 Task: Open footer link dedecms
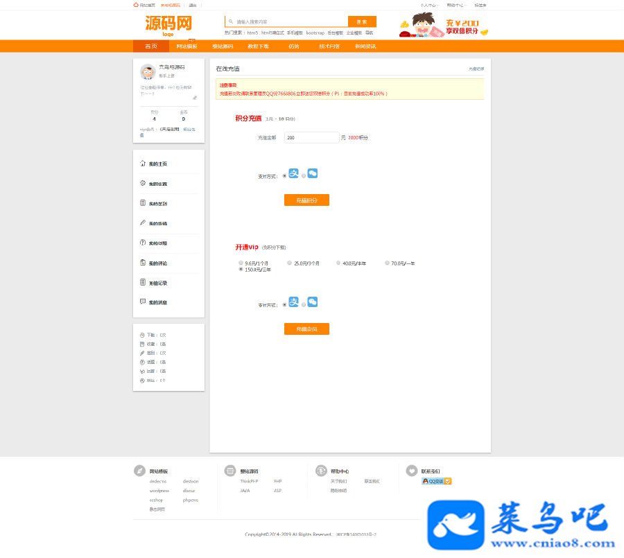tap(158, 481)
